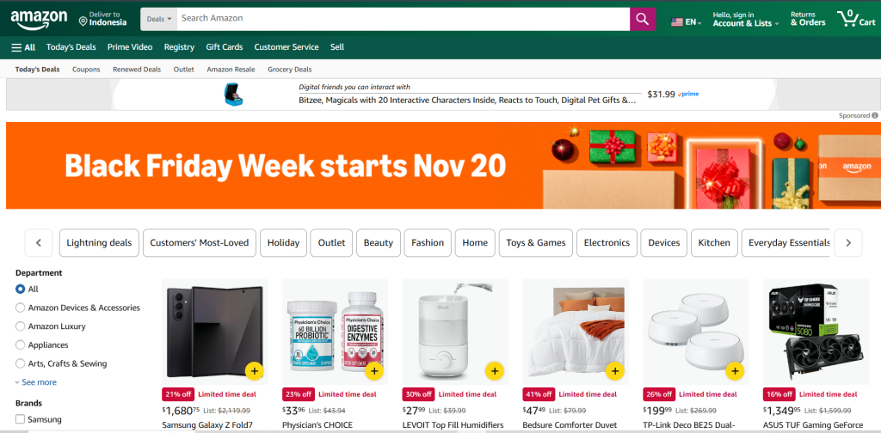Select the Amazon Luxury department radio button
Screen dimensions: 881x433
[x=21, y=326]
